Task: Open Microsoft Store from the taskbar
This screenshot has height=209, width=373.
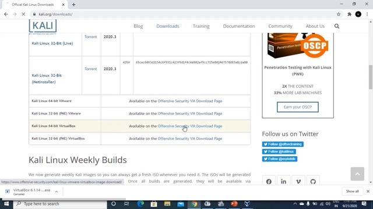Action: pos(154,204)
